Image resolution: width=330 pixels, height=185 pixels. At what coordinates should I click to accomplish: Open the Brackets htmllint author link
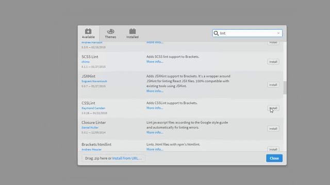tap(92, 150)
